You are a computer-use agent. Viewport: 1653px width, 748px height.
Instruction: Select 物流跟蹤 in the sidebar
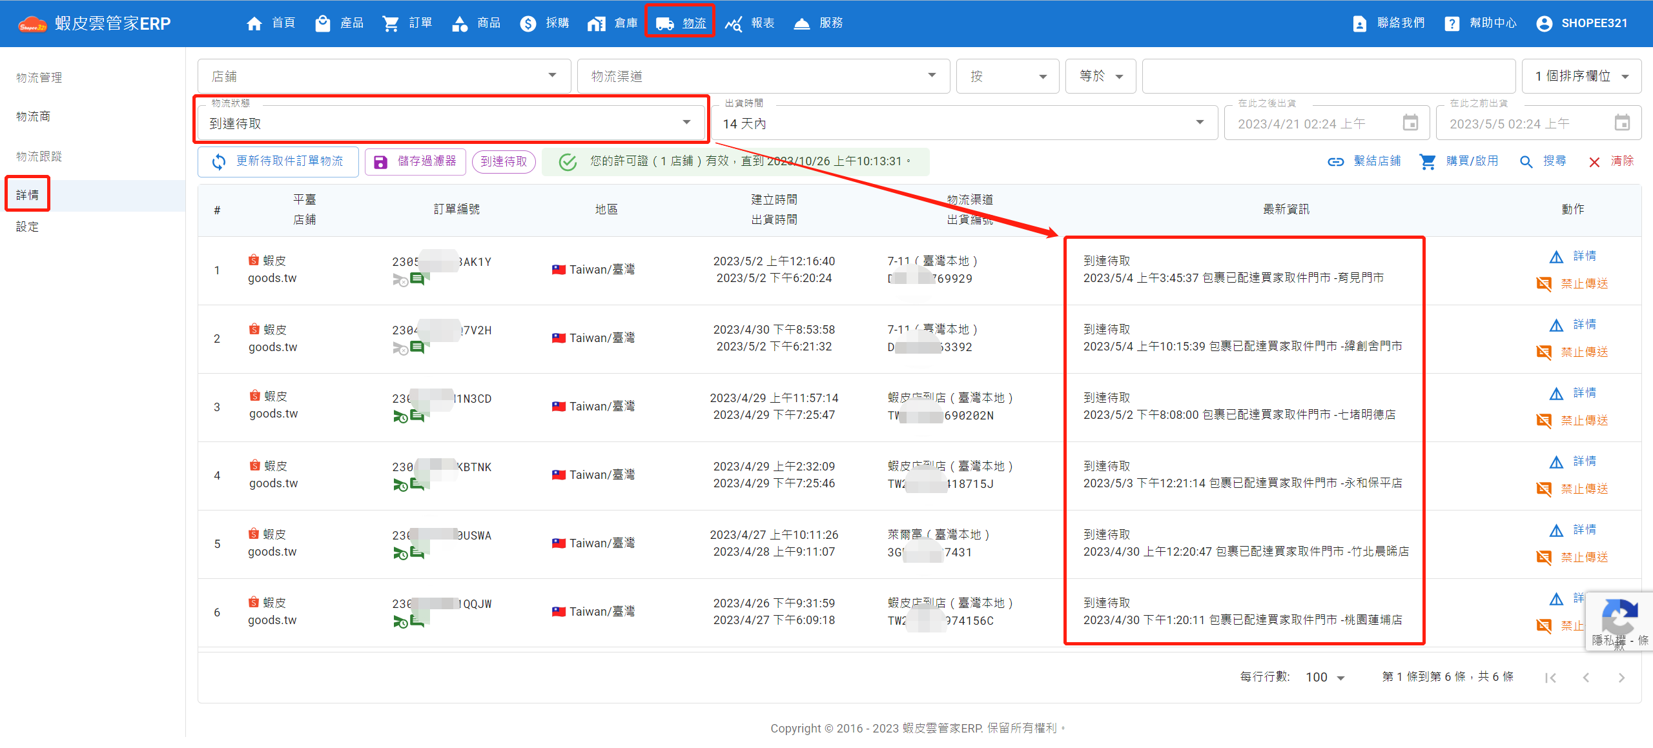click(39, 156)
